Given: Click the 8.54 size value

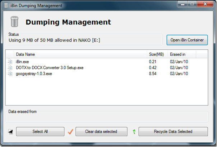Looking at the screenshot, I should pyautogui.click(x=153, y=73).
